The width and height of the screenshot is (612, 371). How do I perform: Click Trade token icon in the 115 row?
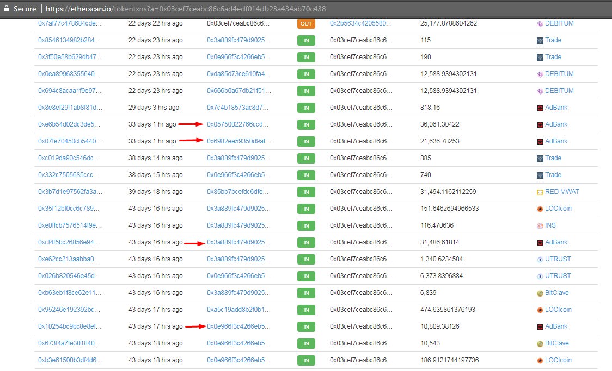click(x=540, y=41)
